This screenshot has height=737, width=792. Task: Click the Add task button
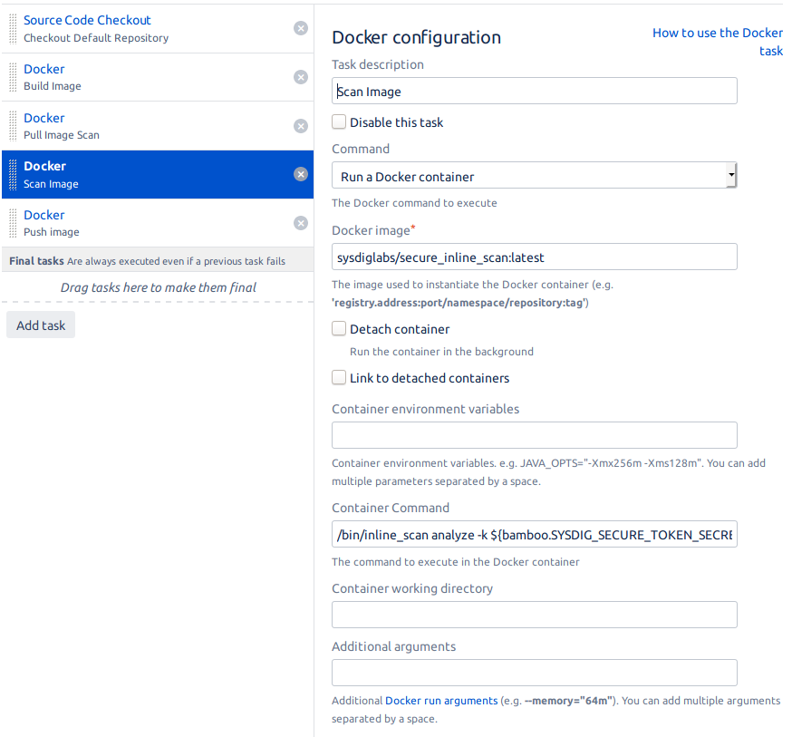tap(40, 324)
